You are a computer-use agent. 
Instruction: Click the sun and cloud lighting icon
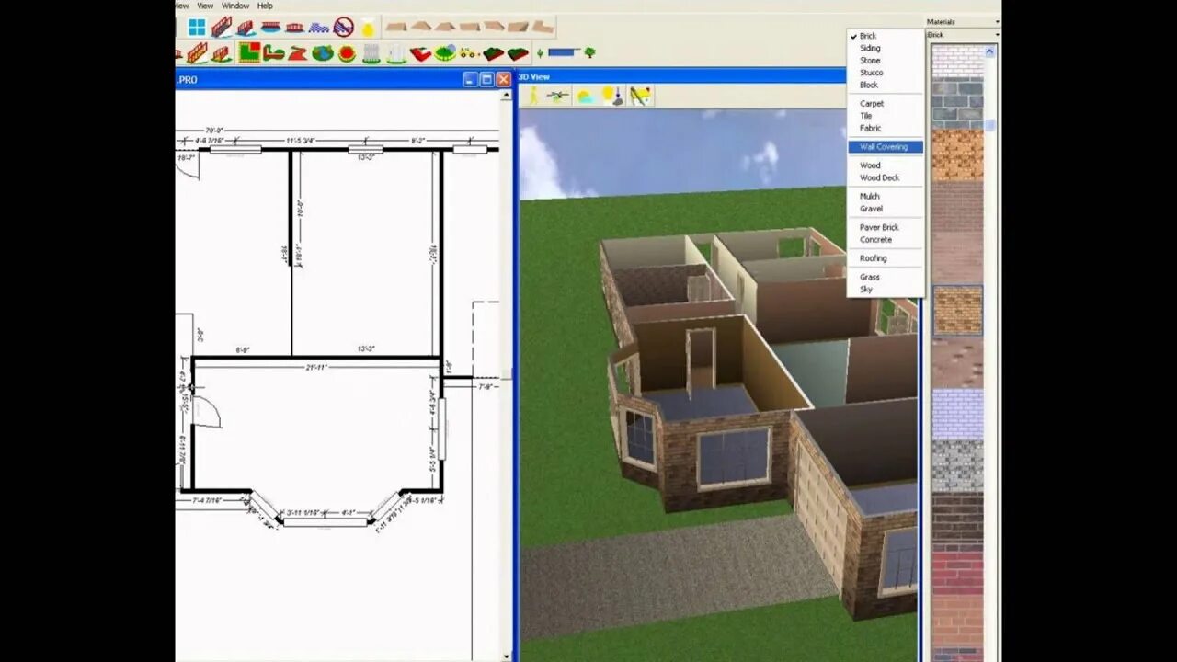coord(585,96)
